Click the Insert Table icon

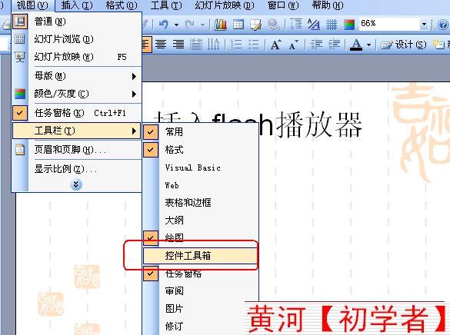(x=238, y=25)
